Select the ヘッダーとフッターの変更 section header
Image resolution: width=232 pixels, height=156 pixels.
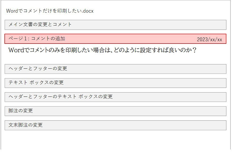(x=115, y=69)
